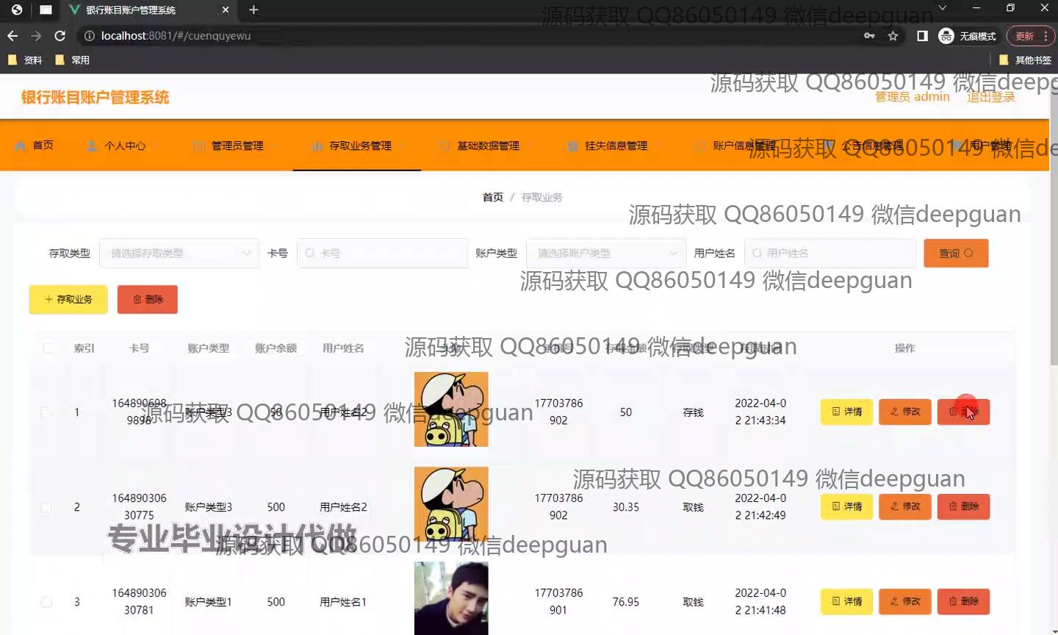The width and height of the screenshot is (1058, 635).
Task: Close the 银行账目账户管理系统 browser tab
Action: (226, 10)
